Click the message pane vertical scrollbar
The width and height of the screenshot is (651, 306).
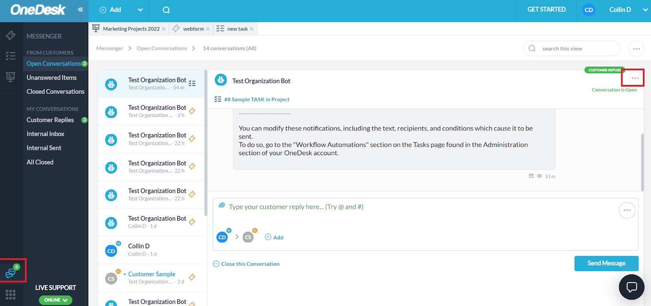[642, 162]
